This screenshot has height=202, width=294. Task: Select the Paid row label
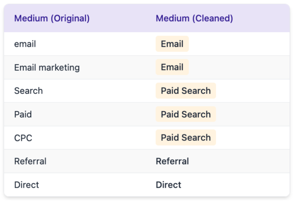pos(23,114)
